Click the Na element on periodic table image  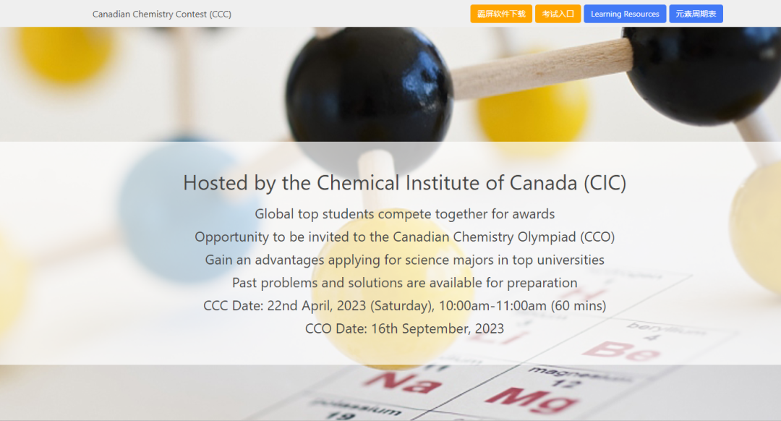click(403, 382)
